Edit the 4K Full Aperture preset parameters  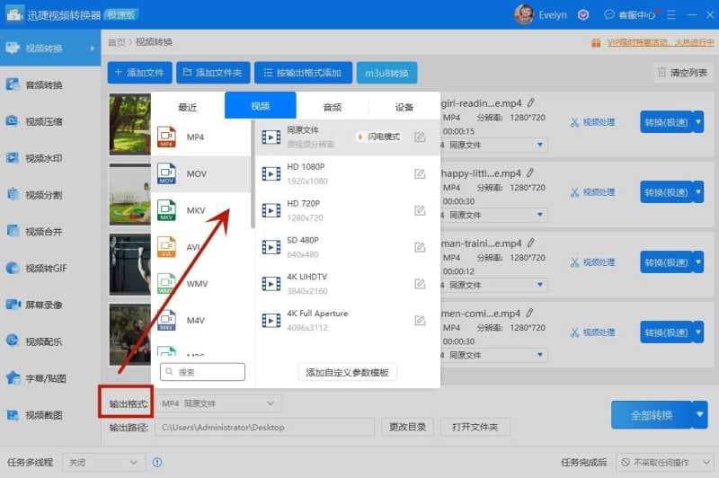click(x=420, y=321)
